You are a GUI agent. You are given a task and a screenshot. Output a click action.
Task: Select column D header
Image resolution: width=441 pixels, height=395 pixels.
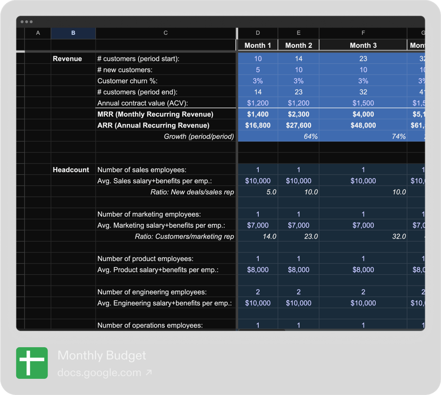click(x=258, y=33)
